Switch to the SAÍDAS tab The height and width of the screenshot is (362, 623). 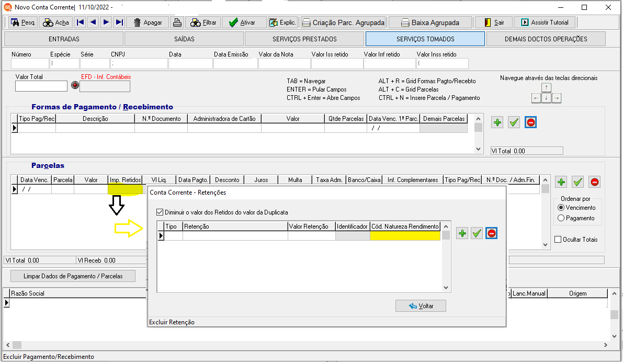(184, 39)
